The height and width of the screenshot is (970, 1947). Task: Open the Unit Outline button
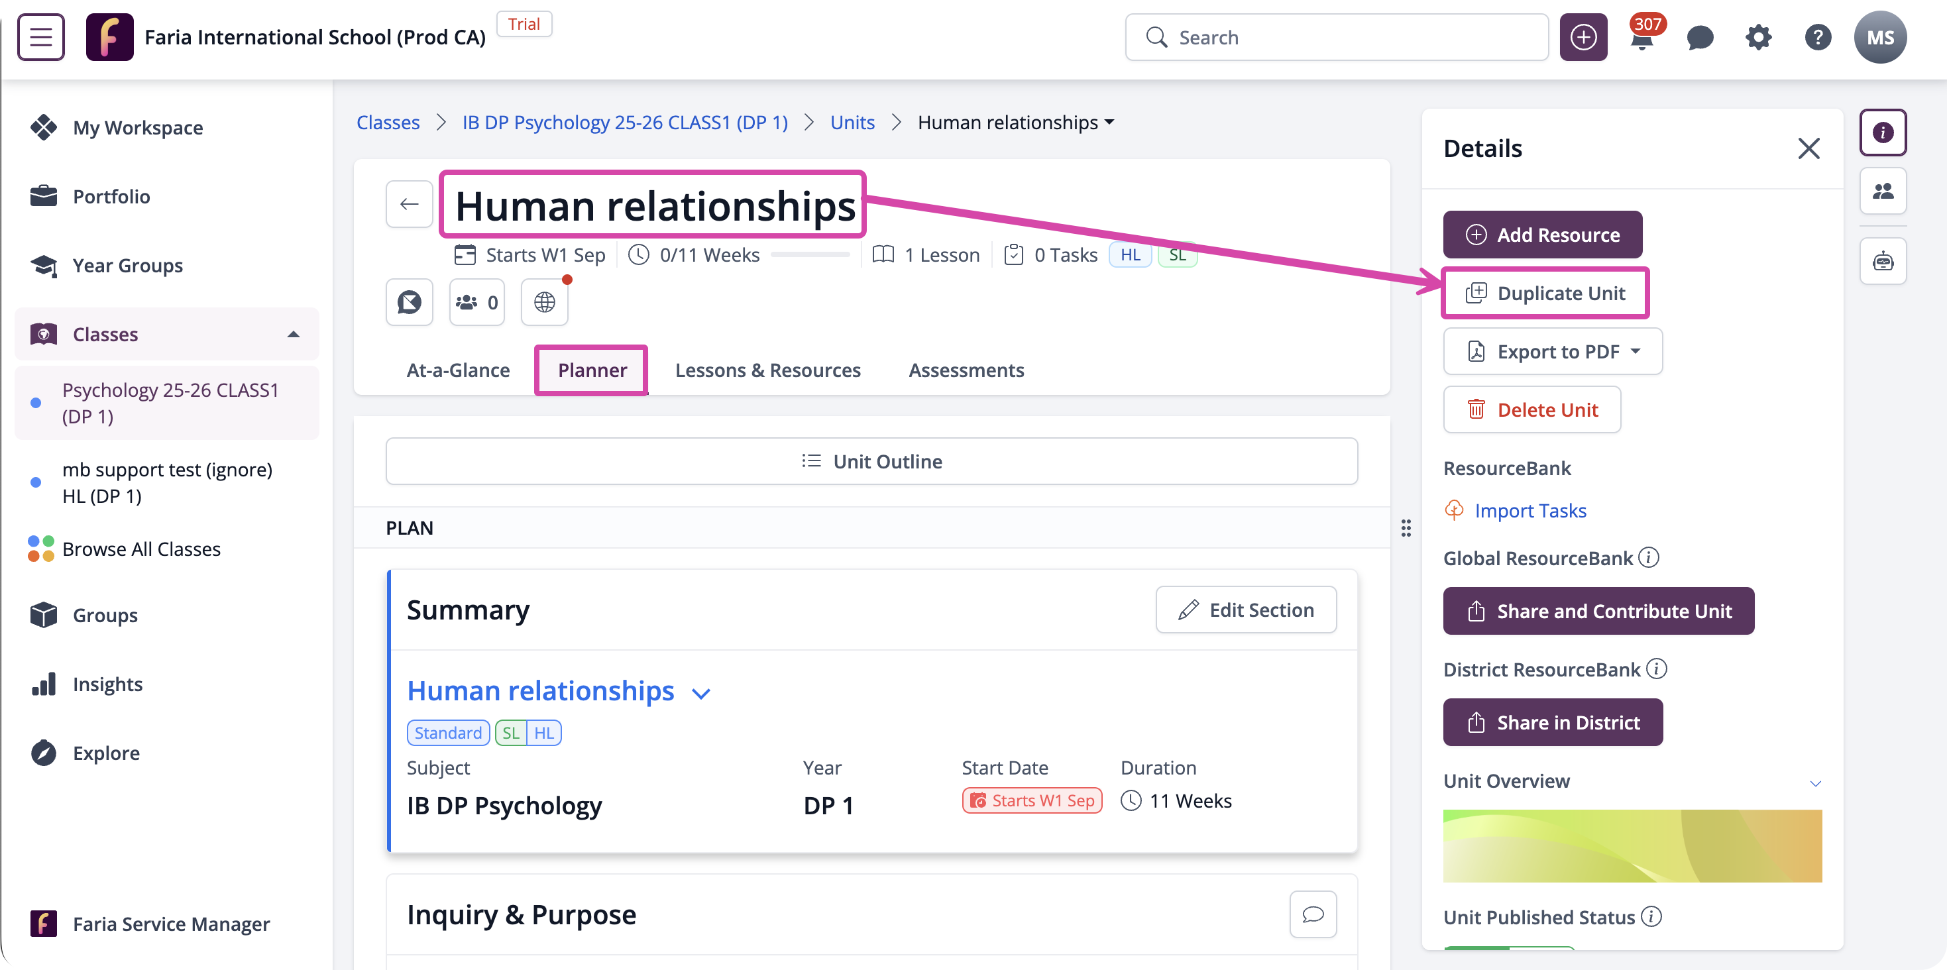point(871,461)
